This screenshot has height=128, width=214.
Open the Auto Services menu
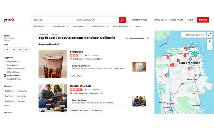[x=80, y=26]
